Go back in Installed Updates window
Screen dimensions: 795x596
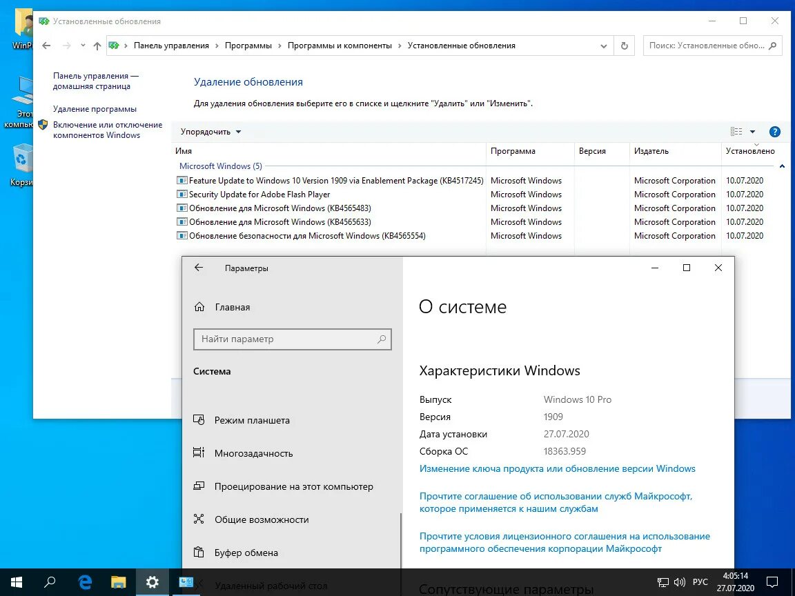[x=46, y=46]
